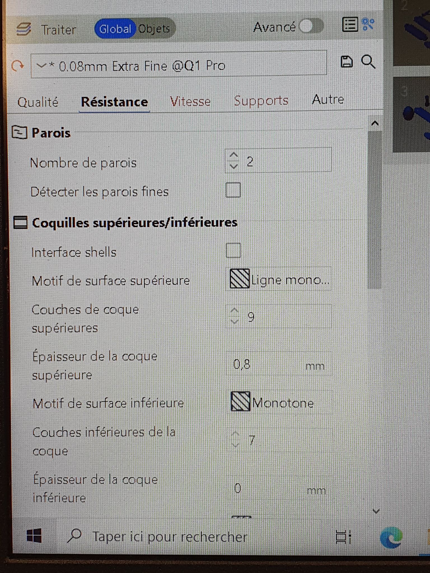Click the Traiter layers icon
Screen dimensions: 430x573
click(x=24, y=29)
